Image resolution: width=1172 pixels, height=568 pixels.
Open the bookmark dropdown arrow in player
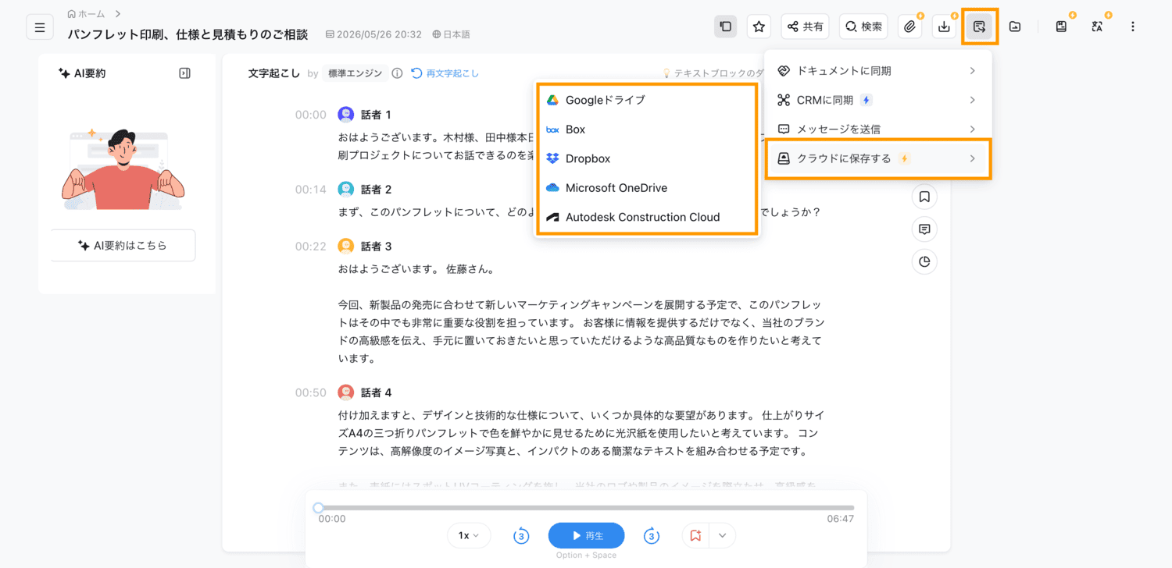pos(723,535)
